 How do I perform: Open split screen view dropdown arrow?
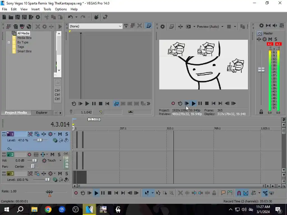pos(194,27)
